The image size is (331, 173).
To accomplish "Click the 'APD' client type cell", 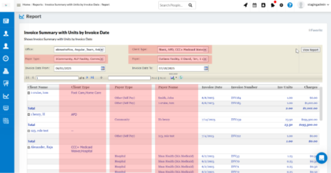I will point(74,114).
